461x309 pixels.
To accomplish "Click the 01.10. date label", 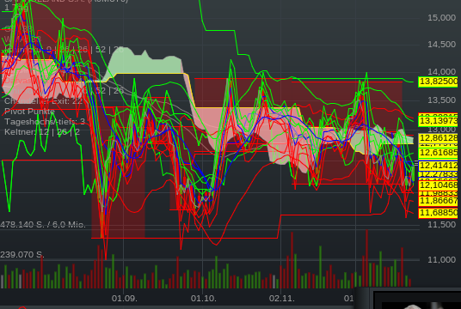I will click(x=204, y=299).
